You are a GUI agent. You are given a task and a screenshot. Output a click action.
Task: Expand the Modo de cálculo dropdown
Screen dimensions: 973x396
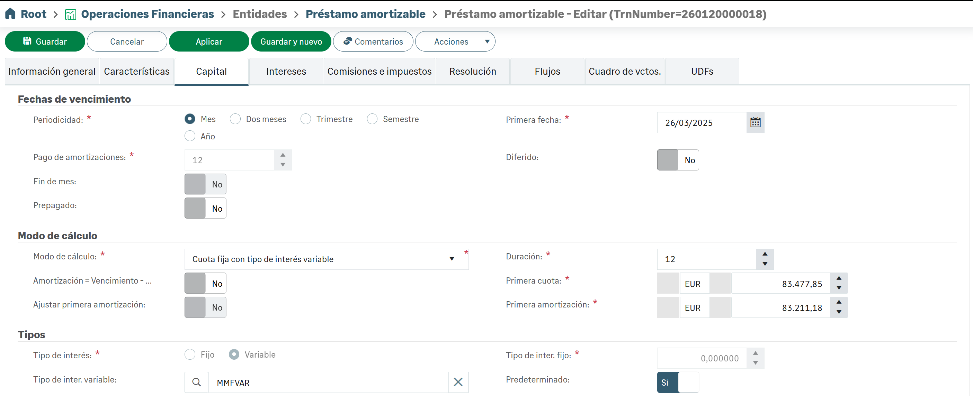(x=452, y=259)
